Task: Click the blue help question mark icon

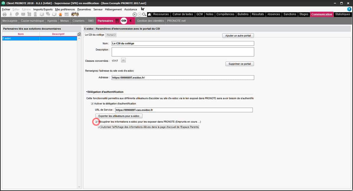Action: click(349, 9)
